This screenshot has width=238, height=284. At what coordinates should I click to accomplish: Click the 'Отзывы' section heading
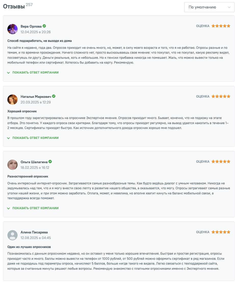point(14,7)
